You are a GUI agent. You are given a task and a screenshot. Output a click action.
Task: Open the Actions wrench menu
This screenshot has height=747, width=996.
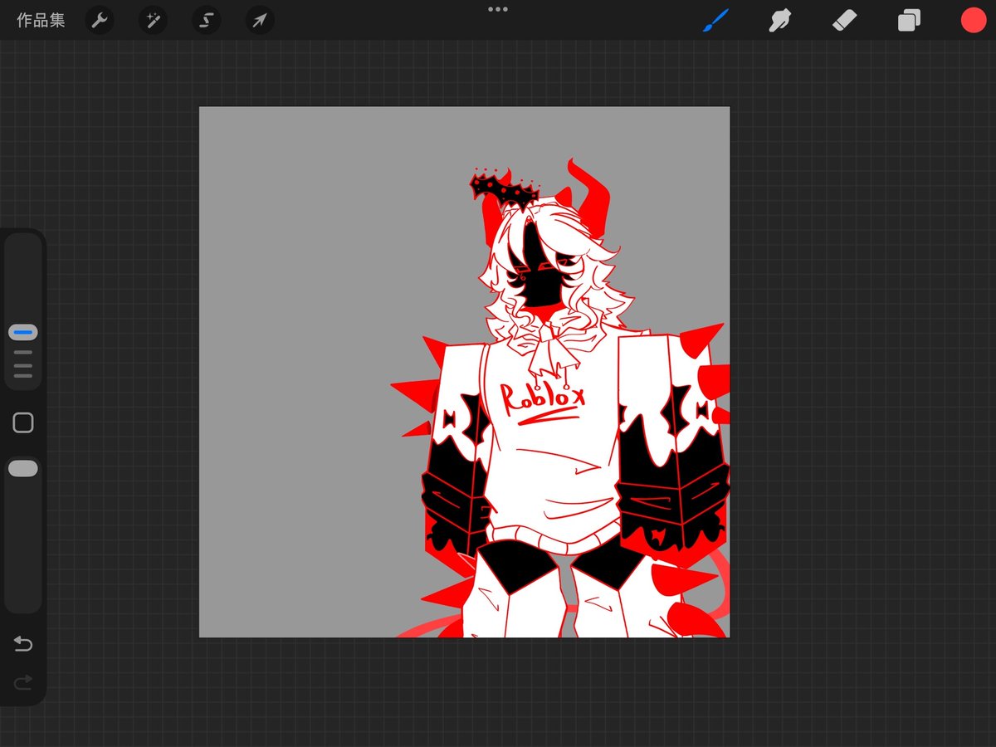click(x=100, y=21)
